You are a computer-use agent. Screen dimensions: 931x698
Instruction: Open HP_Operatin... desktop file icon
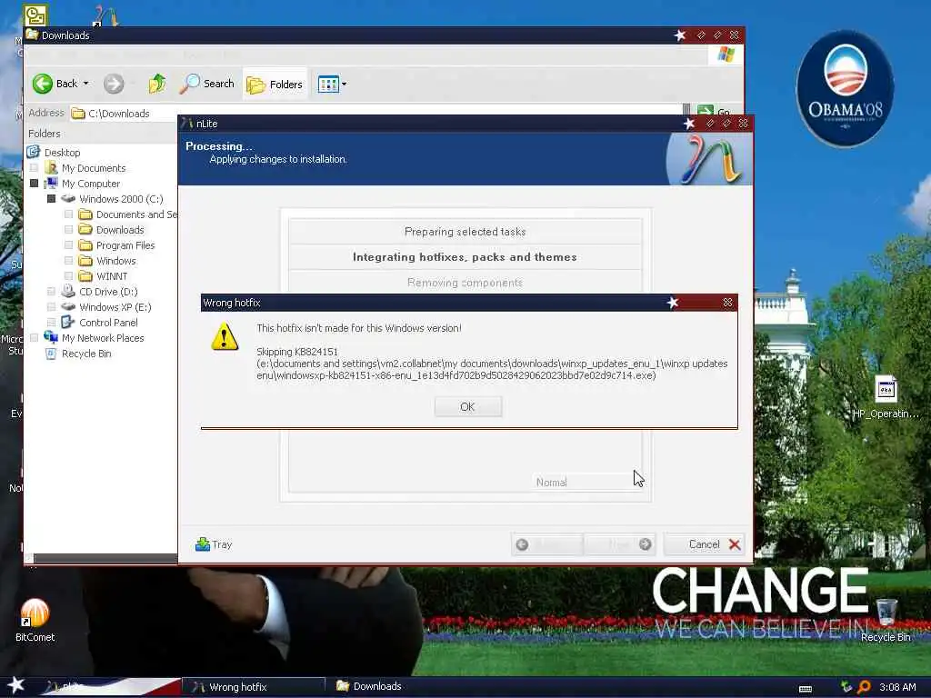(x=886, y=397)
